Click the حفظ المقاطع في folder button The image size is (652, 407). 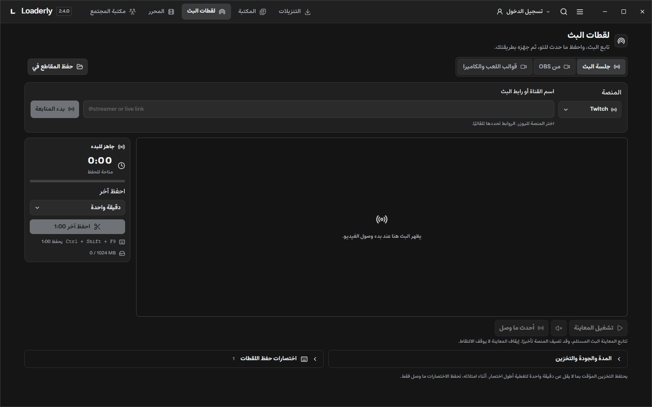57,67
